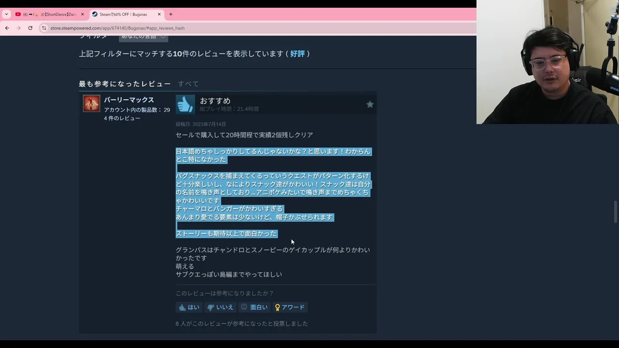
Task: Click the blue thumbs-up recommendation icon
Action: pos(185,104)
